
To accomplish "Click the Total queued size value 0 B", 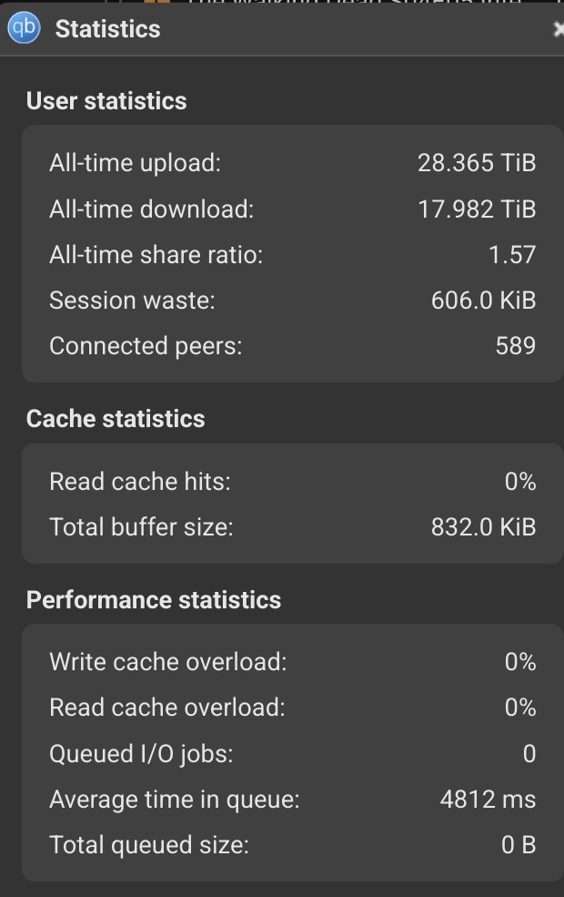I will (x=519, y=845).
